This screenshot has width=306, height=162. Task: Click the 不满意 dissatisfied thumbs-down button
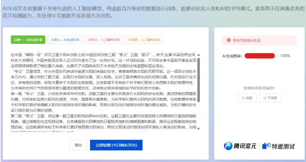270,98
